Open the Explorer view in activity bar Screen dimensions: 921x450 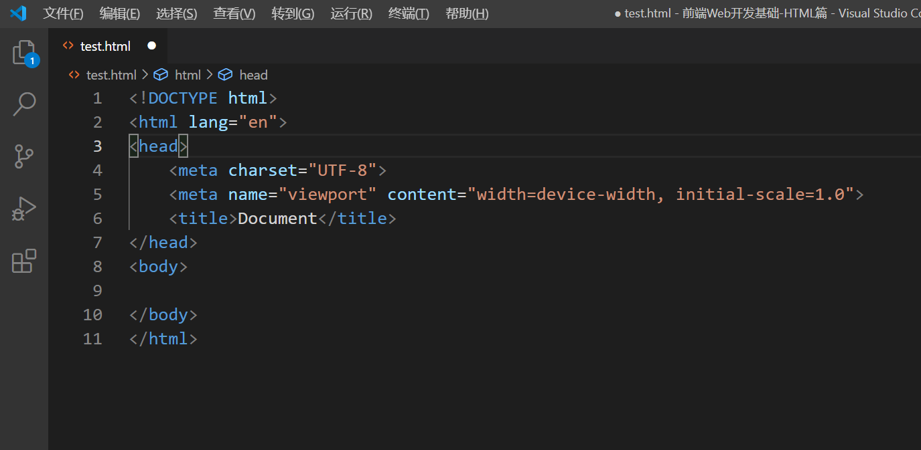click(24, 52)
